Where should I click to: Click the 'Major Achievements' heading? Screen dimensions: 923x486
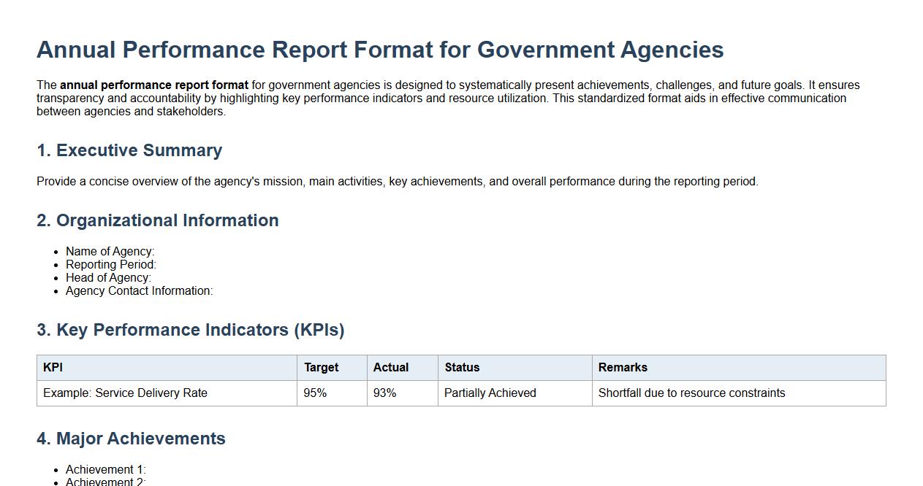pyautogui.click(x=132, y=439)
